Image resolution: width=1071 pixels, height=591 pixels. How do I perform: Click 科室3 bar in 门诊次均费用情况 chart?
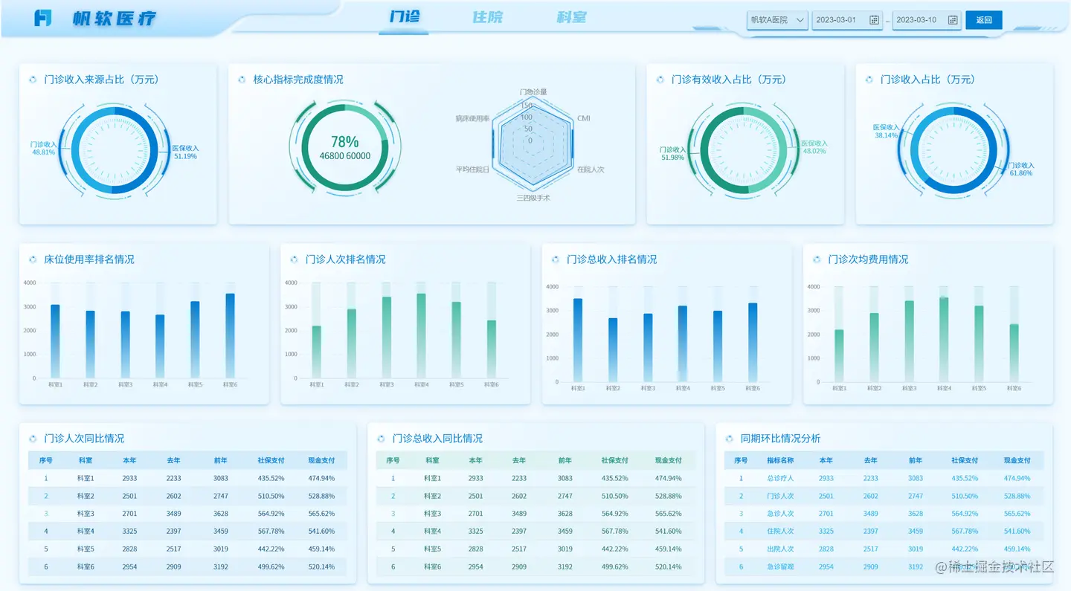click(909, 341)
